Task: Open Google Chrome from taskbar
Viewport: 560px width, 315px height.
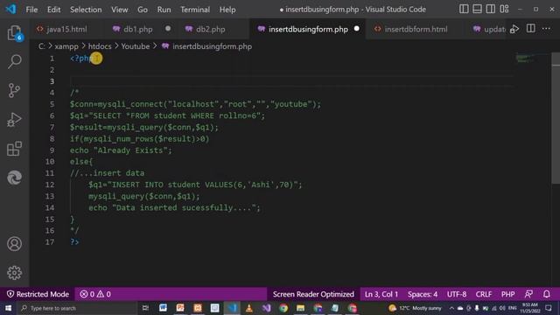Action: 283,308
